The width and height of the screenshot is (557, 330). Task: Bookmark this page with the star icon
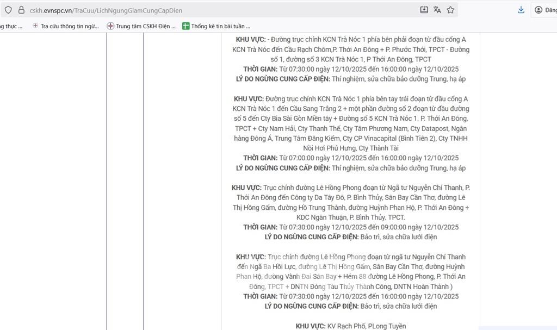(450, 10)
